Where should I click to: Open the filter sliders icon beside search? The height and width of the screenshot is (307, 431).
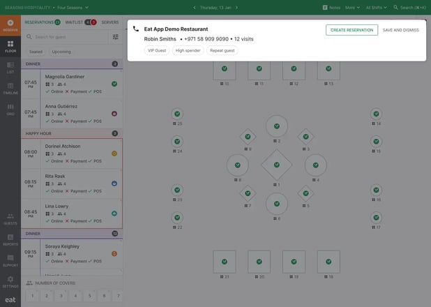tap(116, 36)
